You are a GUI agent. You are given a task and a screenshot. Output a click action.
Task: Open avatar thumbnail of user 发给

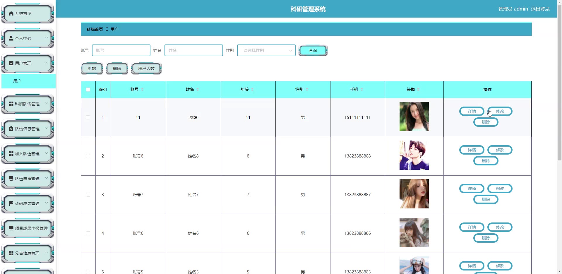[414, 117]
